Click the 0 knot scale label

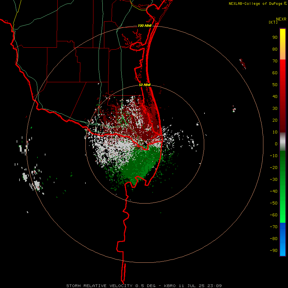(276, 144)
